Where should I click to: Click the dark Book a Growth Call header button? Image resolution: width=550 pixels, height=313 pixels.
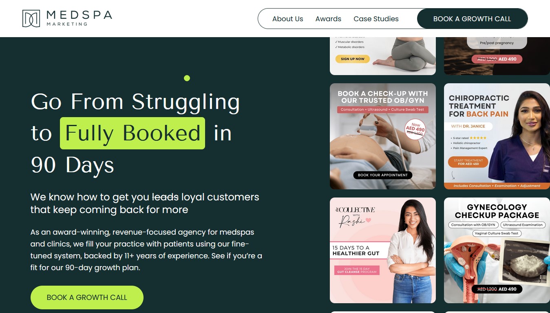[472, 19]
